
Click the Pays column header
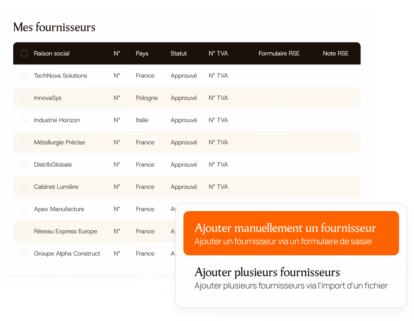(x=142, y=54)
